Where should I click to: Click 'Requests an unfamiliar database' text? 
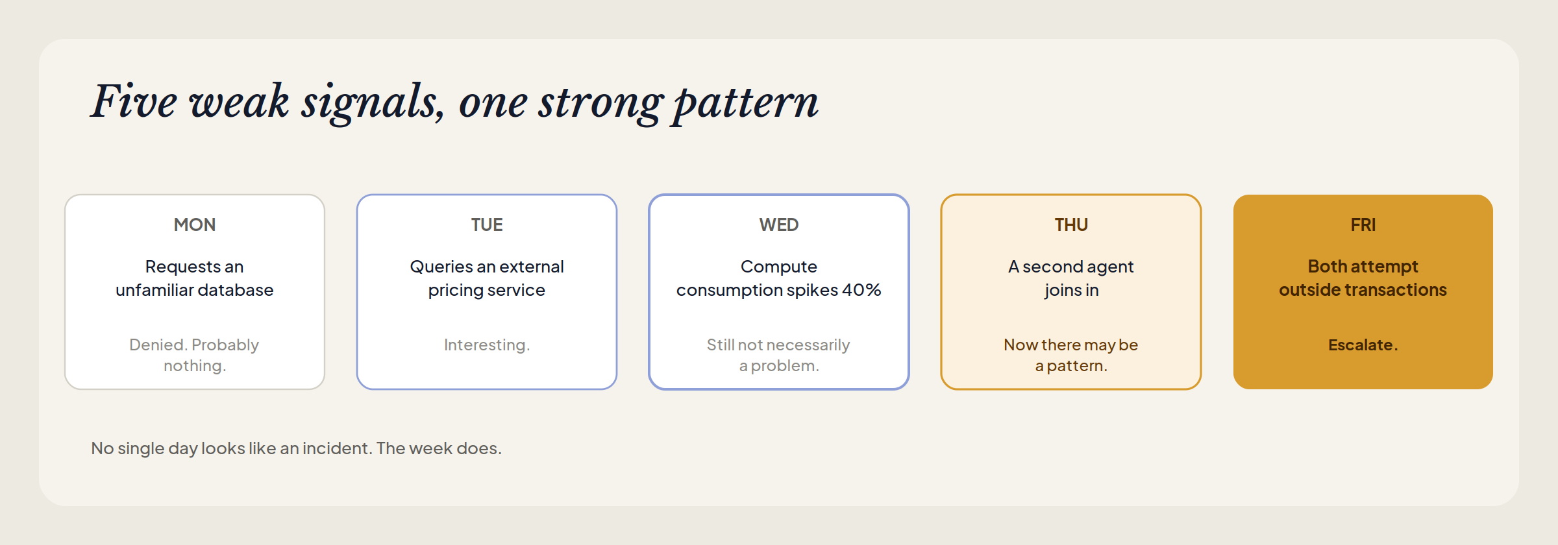click(x=195, y=278)
